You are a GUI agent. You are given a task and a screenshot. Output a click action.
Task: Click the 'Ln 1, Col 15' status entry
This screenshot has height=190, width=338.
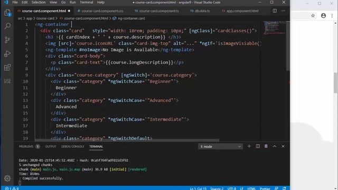tap(198, 188)
